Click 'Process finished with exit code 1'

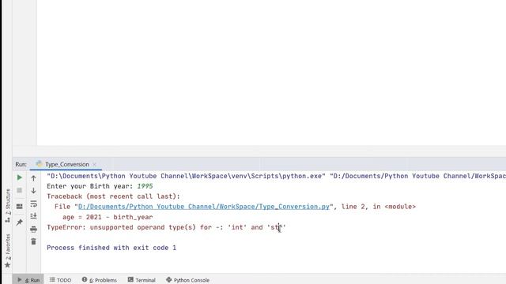point(111,248)
